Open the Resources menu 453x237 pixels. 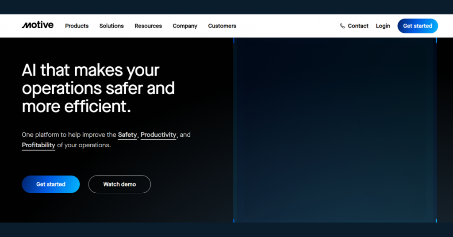148,26
